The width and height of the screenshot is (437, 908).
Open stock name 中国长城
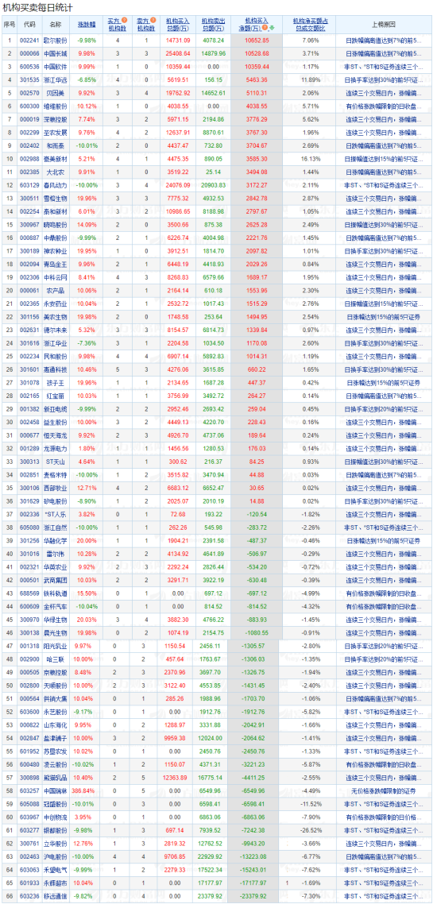55,54
